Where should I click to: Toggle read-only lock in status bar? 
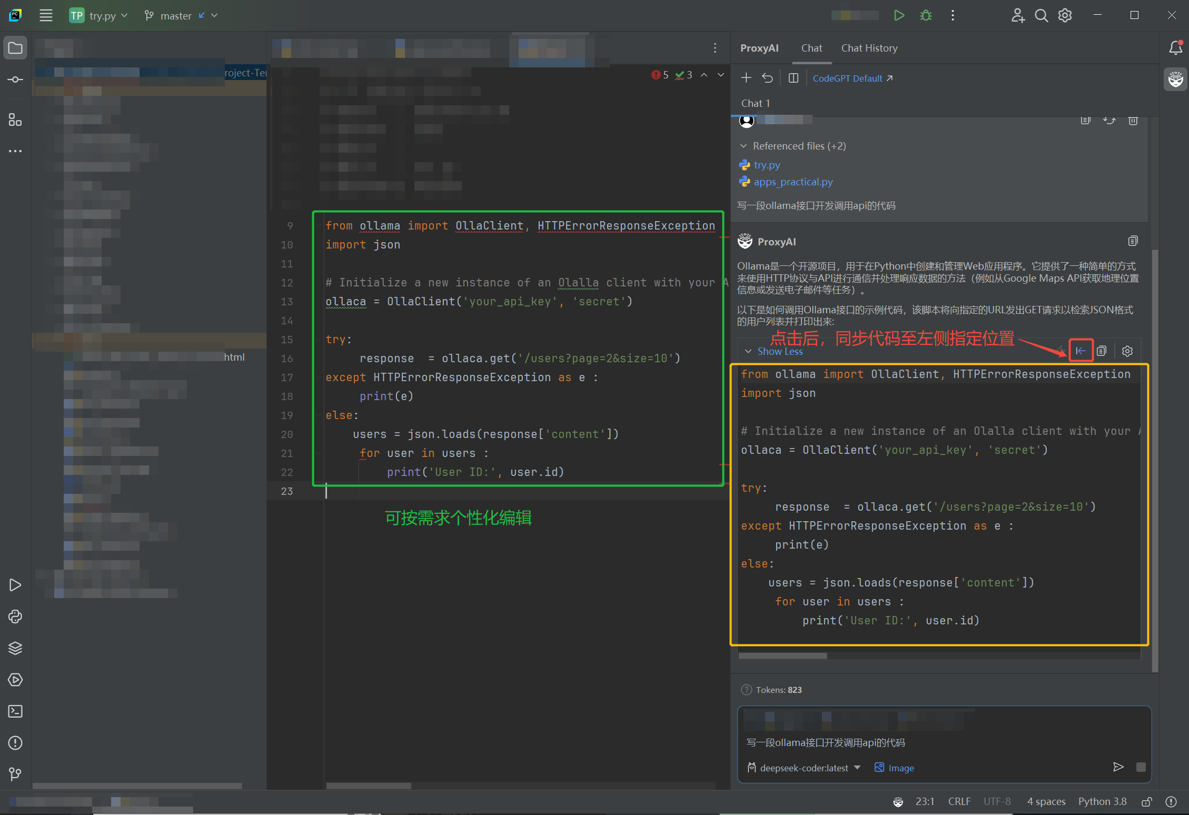tap(1146, 801)
